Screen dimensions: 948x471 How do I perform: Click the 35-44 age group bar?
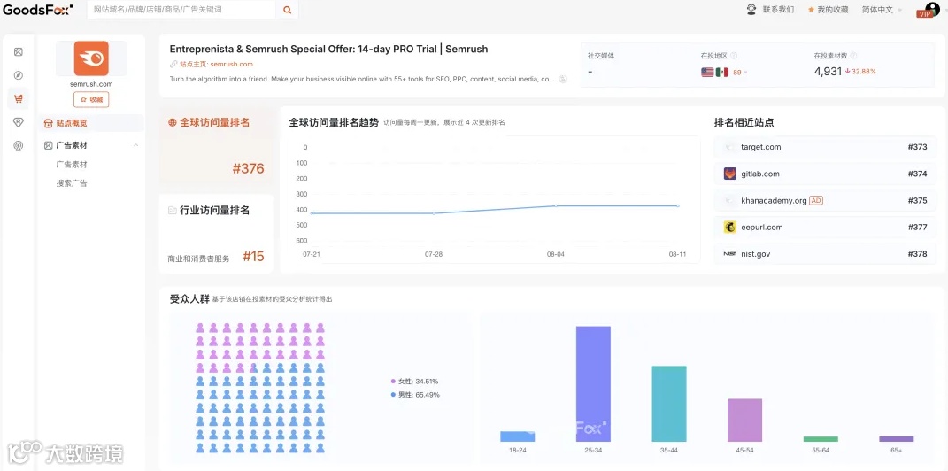click(x=669, y=404)
